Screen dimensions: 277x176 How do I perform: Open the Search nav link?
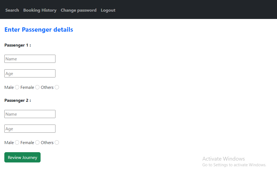12,10
